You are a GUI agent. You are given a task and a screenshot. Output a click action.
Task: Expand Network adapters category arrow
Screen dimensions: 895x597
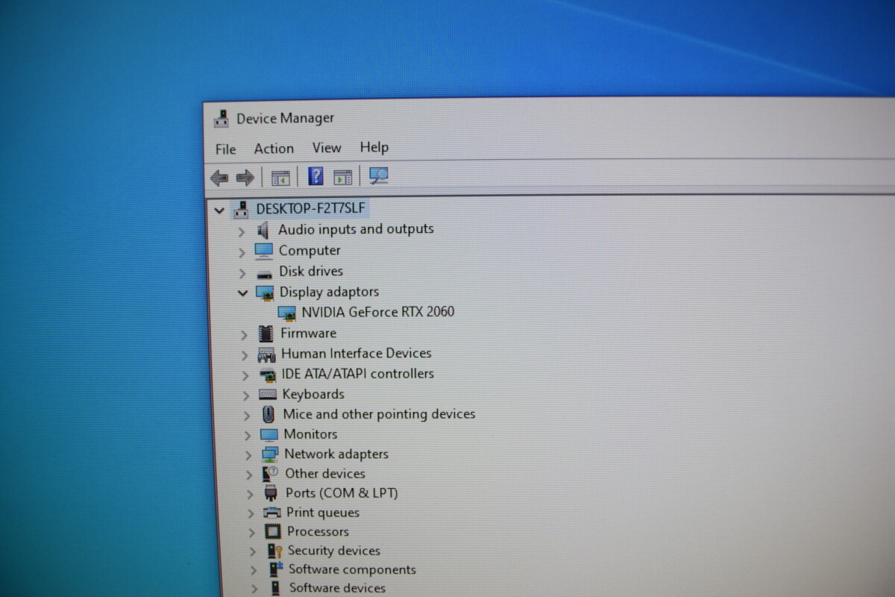click(x=248, y=455)
